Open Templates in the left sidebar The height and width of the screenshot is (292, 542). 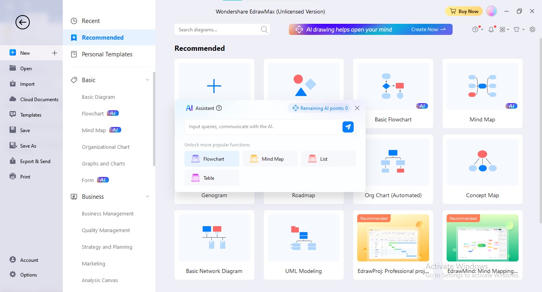pyautogui.click(x=31, y=115)
